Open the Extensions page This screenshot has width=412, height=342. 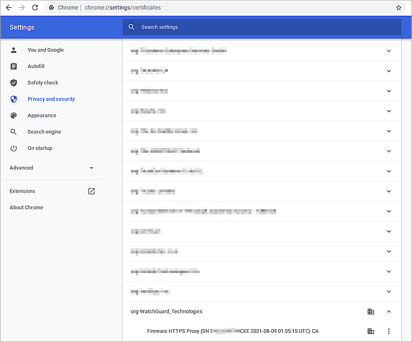point(22,191)
